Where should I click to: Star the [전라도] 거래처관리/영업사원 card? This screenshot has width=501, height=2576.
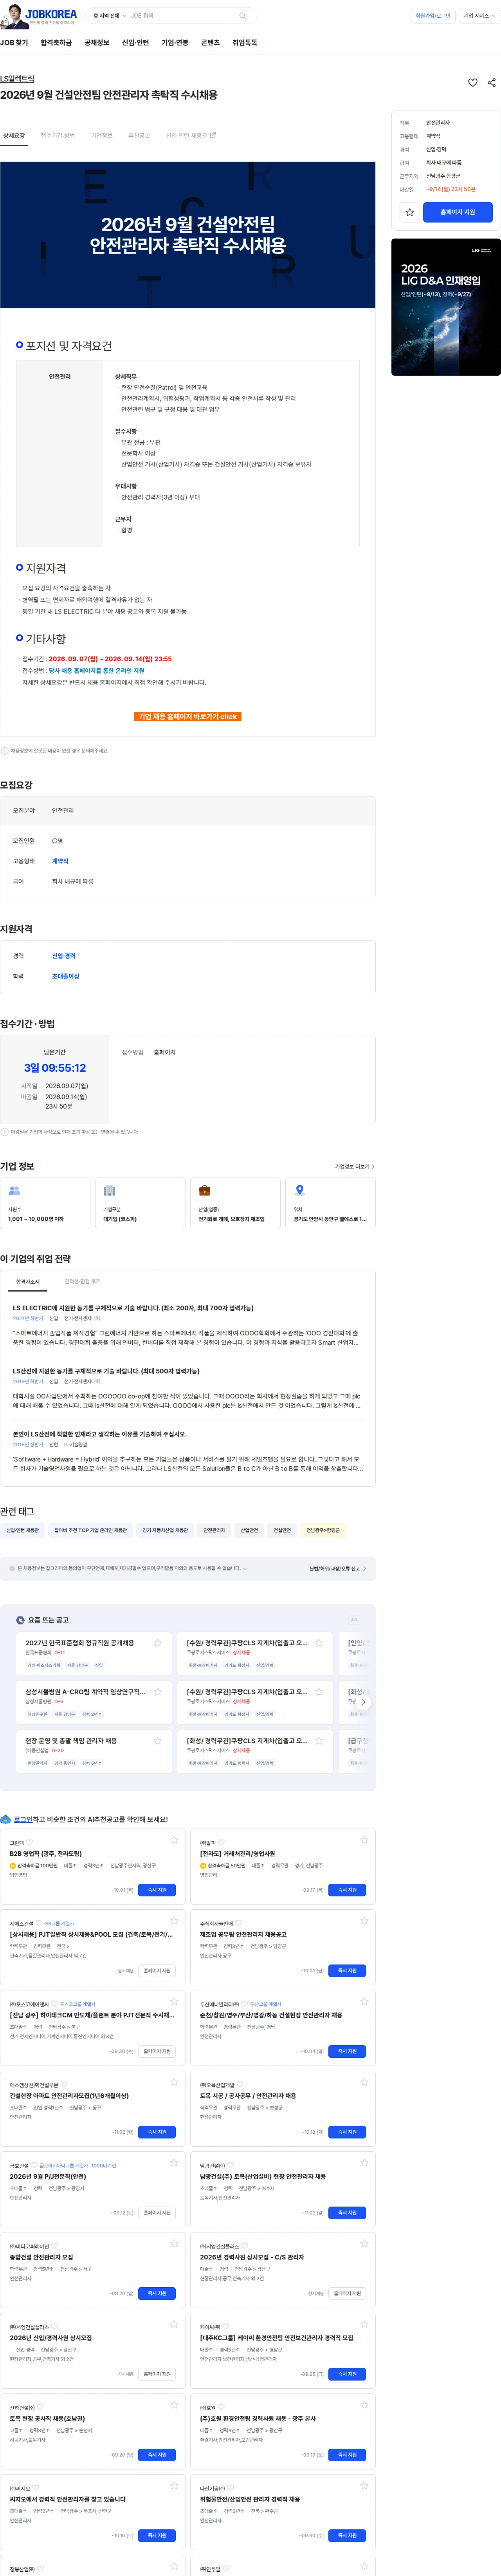coord(364,1840)
